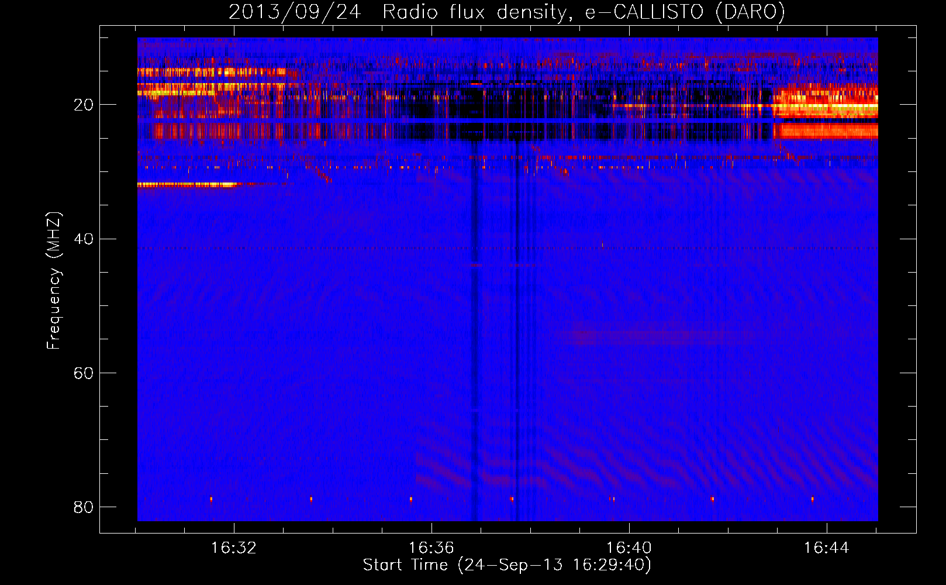Image resolution: width=946 pixels, height=585 pixels.
Task: Click the 16:32 time tick label
Action: (x=234, y=548)
